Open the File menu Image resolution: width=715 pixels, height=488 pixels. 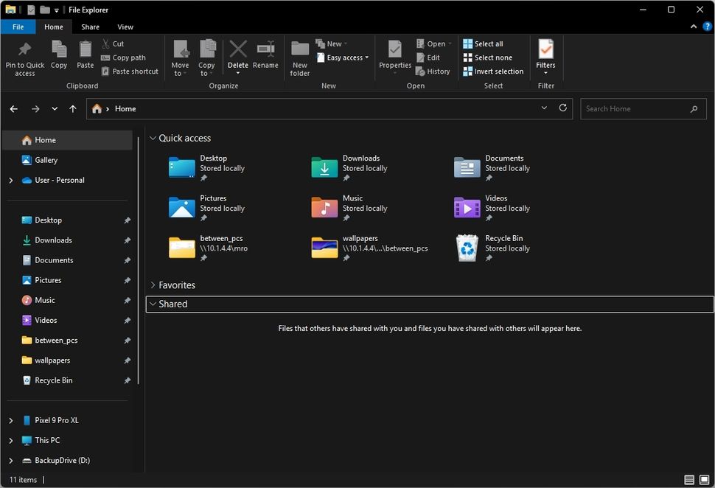pyautogui.click(x=18, y=27)
